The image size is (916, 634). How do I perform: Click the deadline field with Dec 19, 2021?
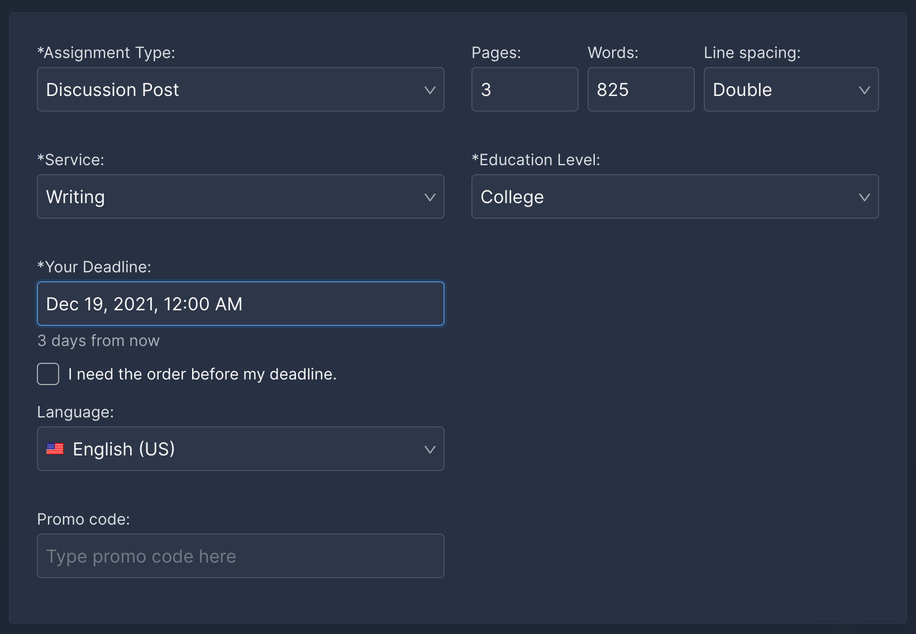click(240, 304)
